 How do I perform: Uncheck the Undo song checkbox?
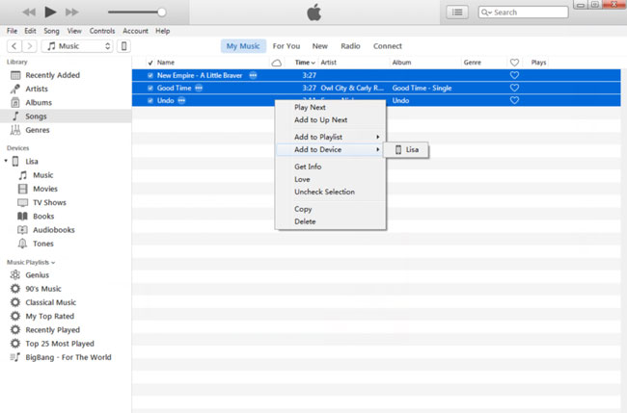[150, 100]
